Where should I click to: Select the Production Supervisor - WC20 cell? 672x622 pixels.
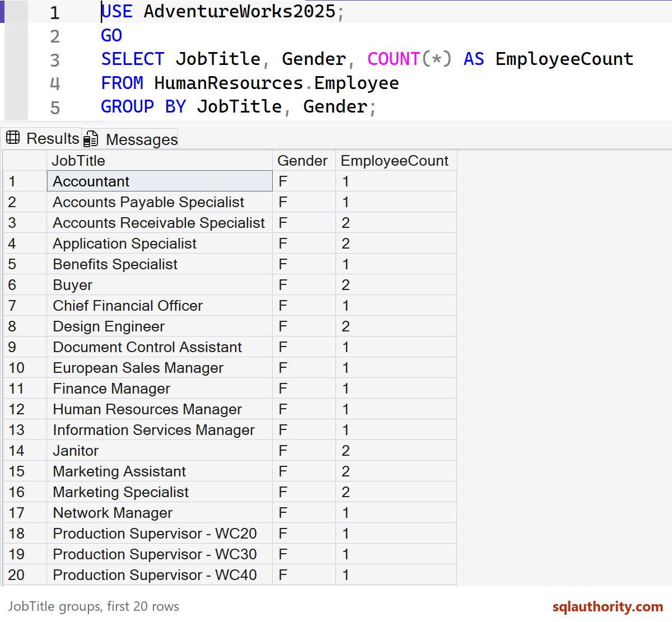[160, 534]
